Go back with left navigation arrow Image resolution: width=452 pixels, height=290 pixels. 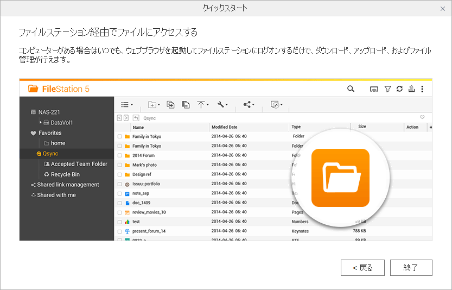tap(119, 118)
